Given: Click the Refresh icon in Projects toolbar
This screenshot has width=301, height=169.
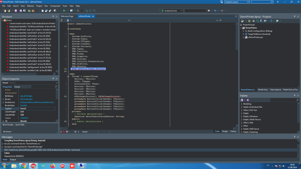Looking at the screenshot, I should click(258, 21).
